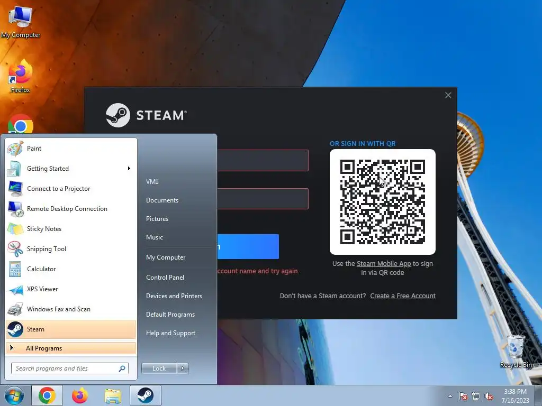
Task: Open Firefox desktop shortcut
Action: [21, 76]
